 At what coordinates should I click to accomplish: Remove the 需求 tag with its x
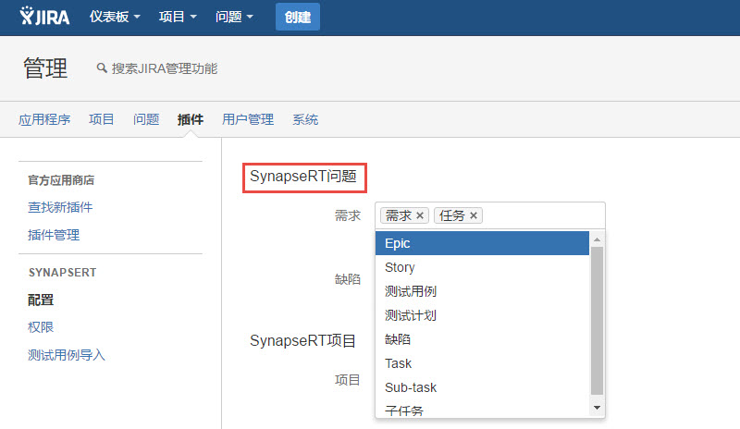pyautogui.click(x=420, y=215)
